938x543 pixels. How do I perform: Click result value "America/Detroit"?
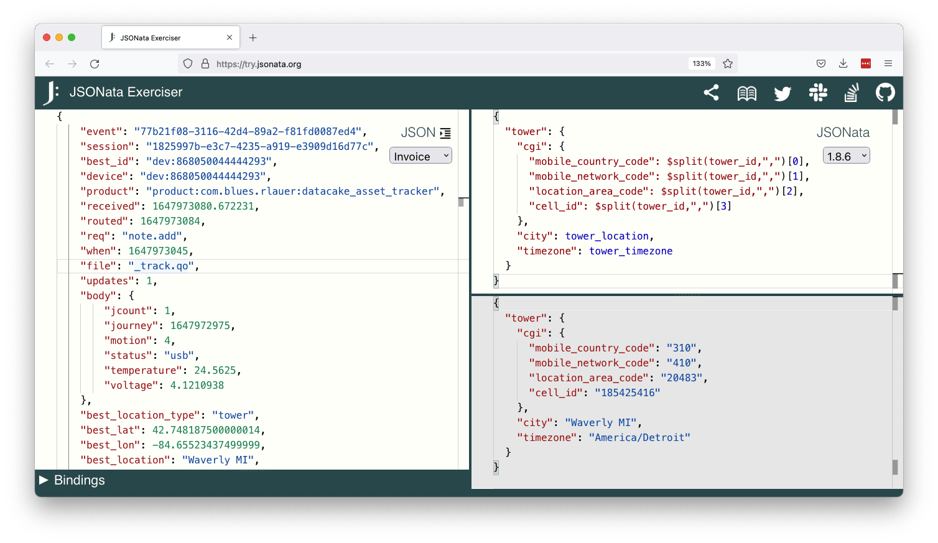(639, 438)
